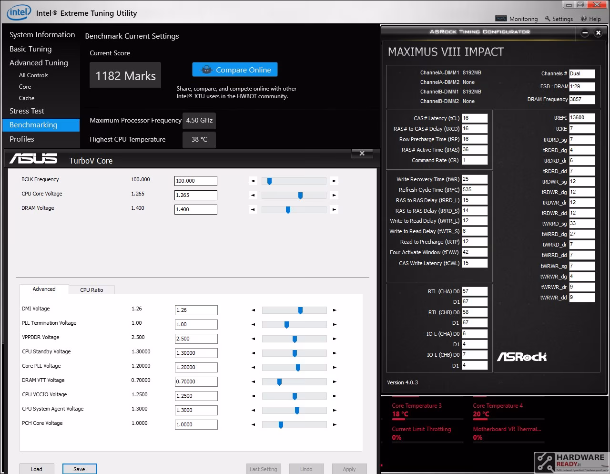Open Settings wrench icon in header

pyautogui.click(x=548, y=19)
